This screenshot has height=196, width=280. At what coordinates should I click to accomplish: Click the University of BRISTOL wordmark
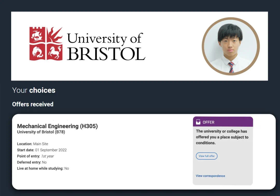[106, 46]
